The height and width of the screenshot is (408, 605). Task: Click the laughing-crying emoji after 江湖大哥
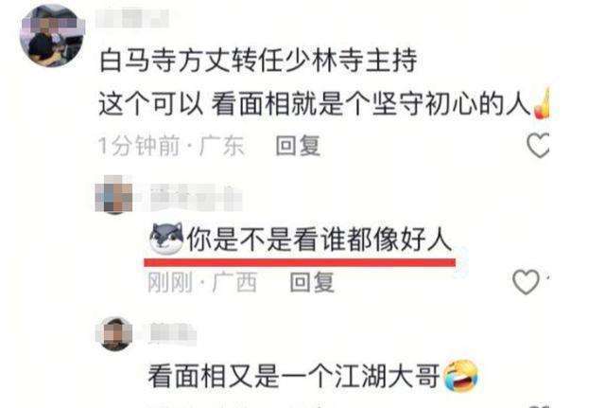tap(460, 376)
